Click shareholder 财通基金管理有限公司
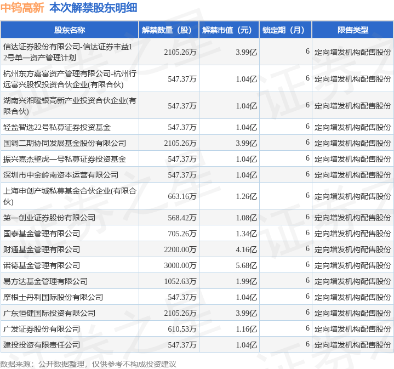 click(42, 249)
